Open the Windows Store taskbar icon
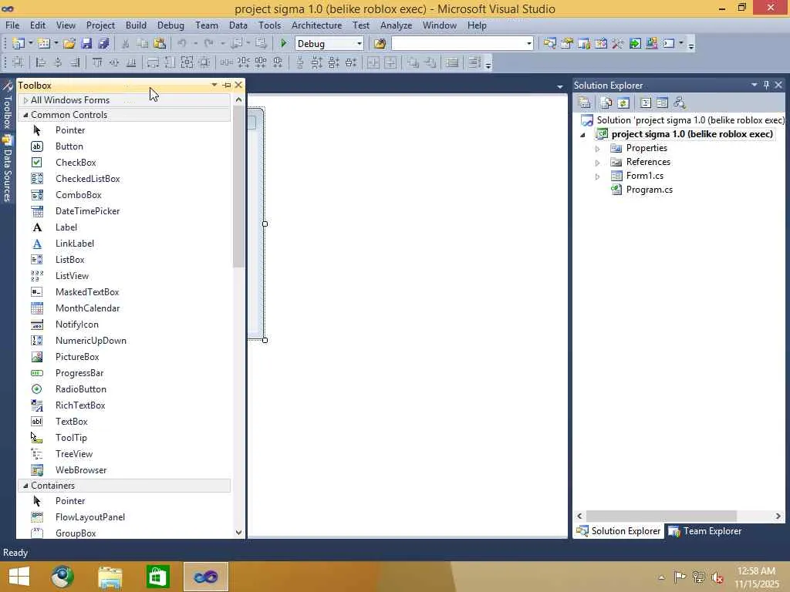This screenshot has height=592, width=790. (x=157, y=577)
